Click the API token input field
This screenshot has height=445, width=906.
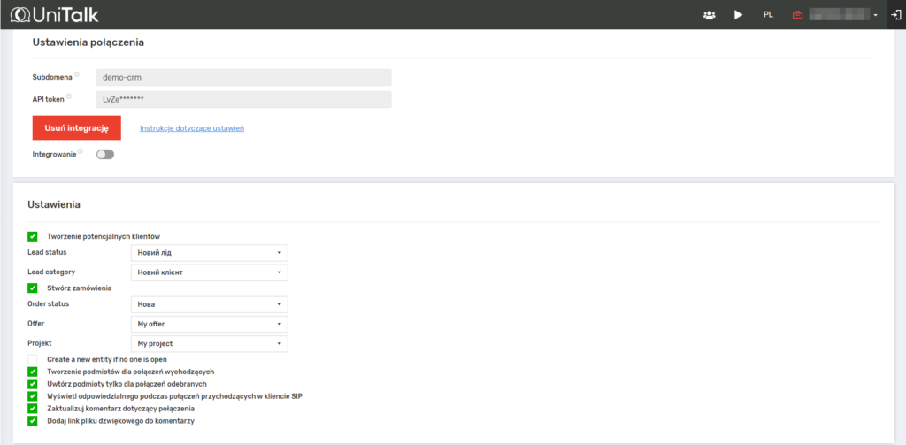tap(243, 99)
